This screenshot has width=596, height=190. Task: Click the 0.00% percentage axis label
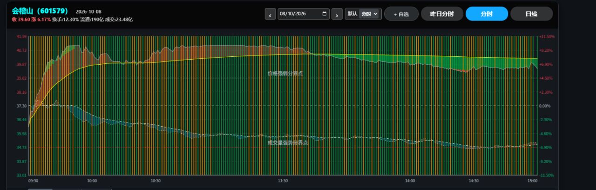click(545, 106)
